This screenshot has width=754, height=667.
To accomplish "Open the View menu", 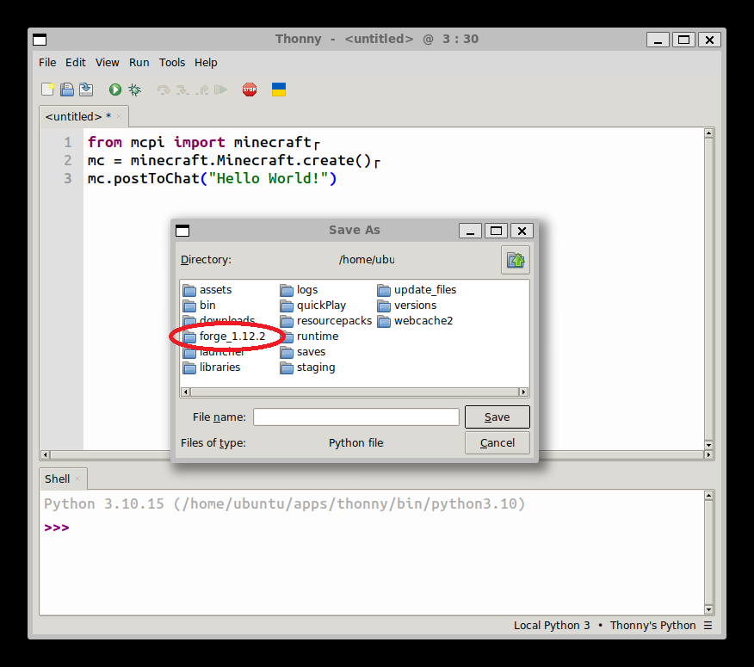I will tap(108, 63).
